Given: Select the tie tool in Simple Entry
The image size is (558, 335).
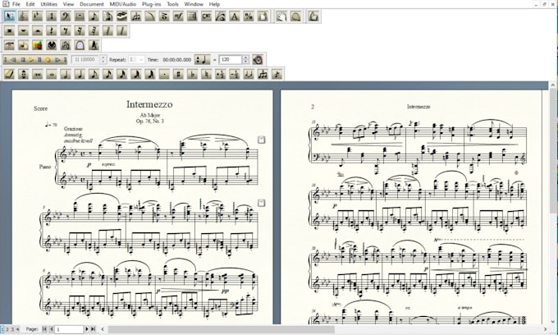Looking at the screenshot, I should 249,74.
